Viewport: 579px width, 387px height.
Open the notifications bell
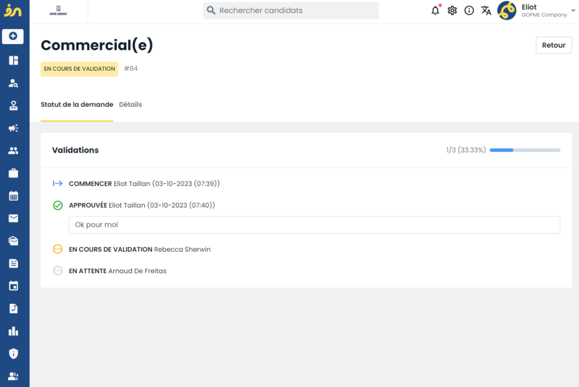[x=435, y=10]
